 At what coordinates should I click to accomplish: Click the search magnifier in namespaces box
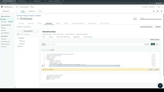[18, 34]
